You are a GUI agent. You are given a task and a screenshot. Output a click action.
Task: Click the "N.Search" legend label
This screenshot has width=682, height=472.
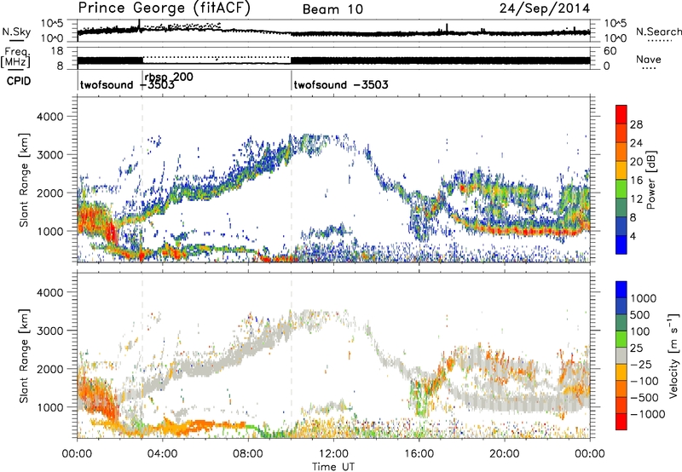pyautogui.click(x=658, y=32)
